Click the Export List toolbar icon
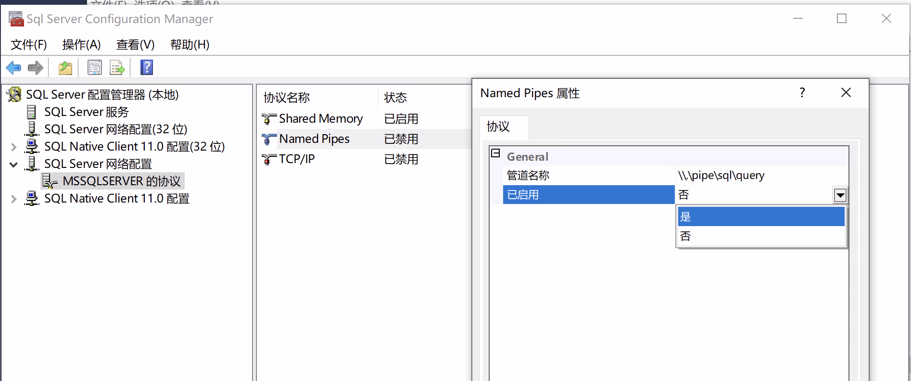Viewport: 911px width, 381px height. [x=117, y=68]
